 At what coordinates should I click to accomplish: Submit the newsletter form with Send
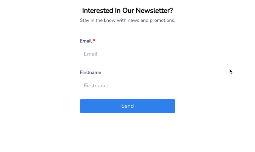127,106
